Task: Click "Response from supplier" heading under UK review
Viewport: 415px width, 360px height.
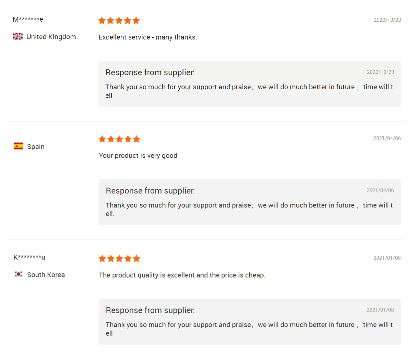Action: click(x=150, y=72)
